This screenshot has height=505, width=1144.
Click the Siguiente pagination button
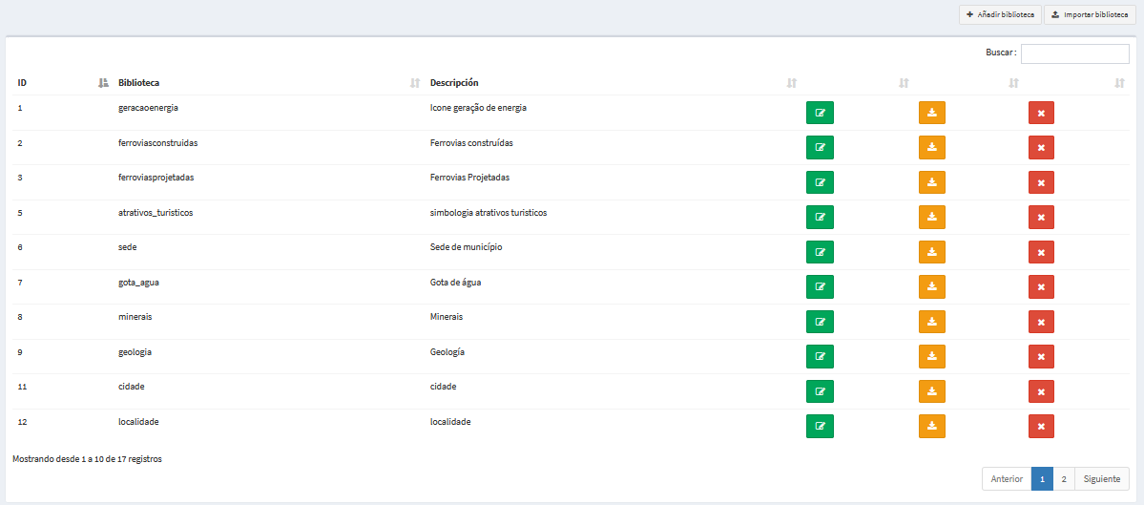[1102, 479]
